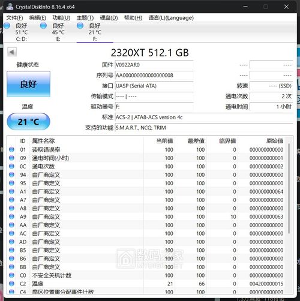
Task: Click the SMART attribute list scrollbar
Action: pyautogui.click(x=289, y=188)
